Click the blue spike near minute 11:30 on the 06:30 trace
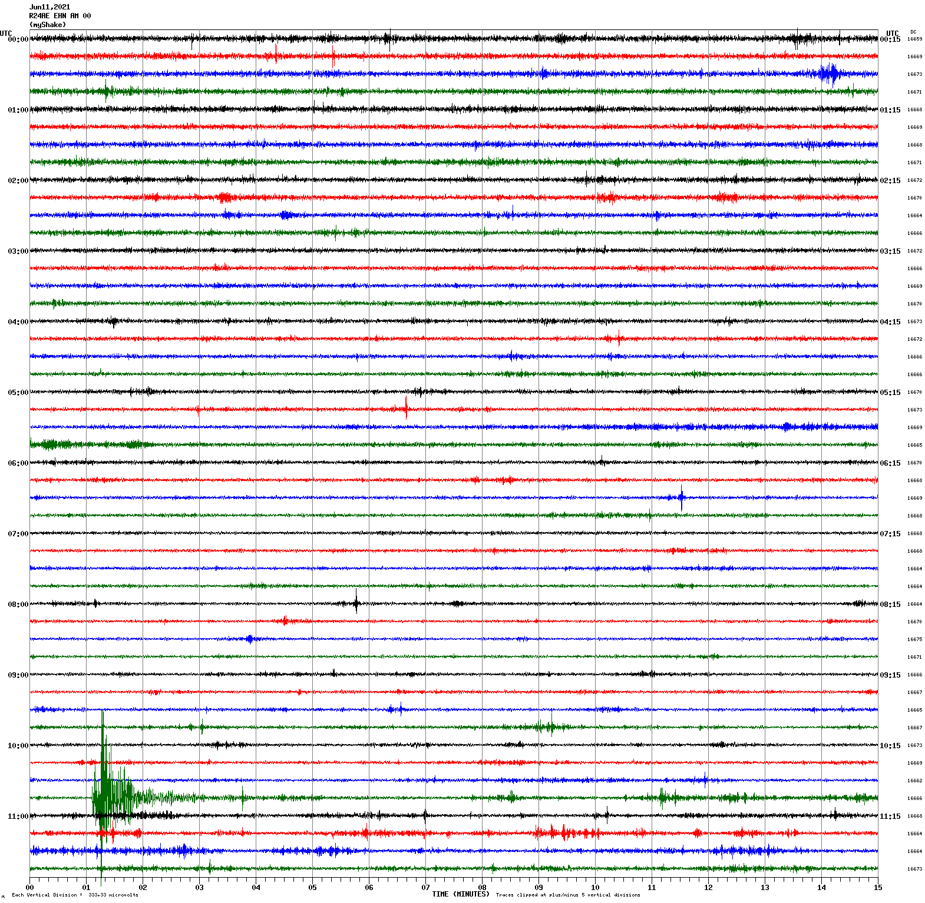Screen dimensions: 925x903 (x=682, y=498)
